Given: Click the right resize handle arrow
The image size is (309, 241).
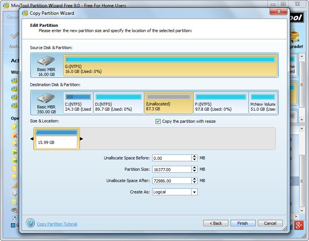Looking at the screenshot, I should click(81, 139).
